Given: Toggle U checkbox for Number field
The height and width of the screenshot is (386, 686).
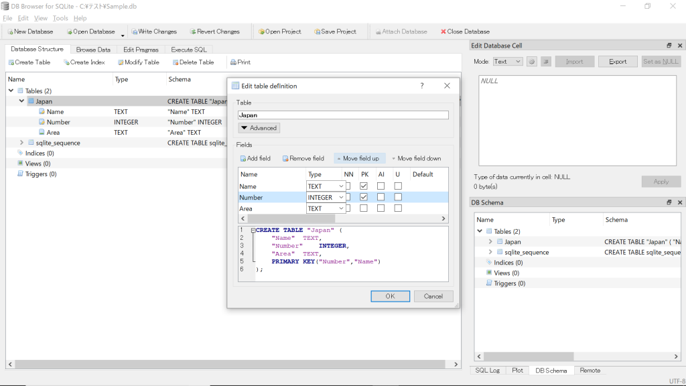Looking at the screenshot, I should click(398, 197).
